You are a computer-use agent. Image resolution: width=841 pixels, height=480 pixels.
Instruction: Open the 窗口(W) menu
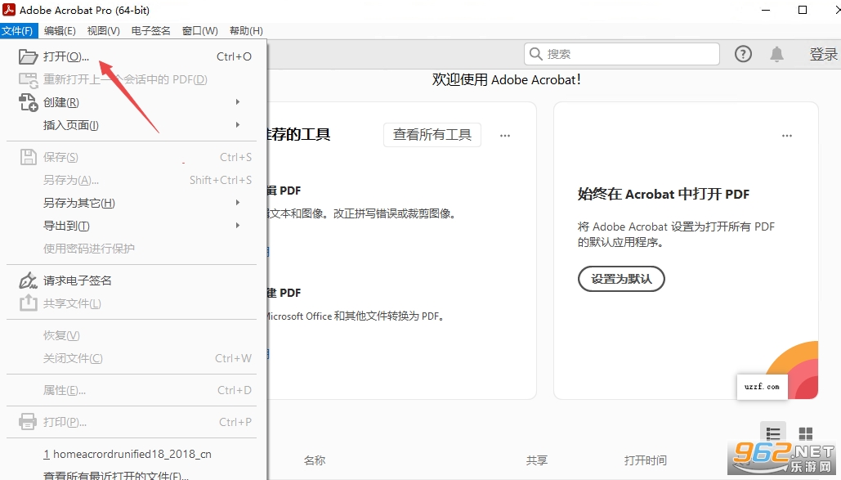pyautogui.click(x=200, y=30)
